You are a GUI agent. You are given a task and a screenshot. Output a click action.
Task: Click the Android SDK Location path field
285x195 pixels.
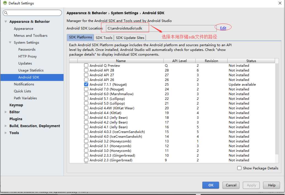(161, 28)
